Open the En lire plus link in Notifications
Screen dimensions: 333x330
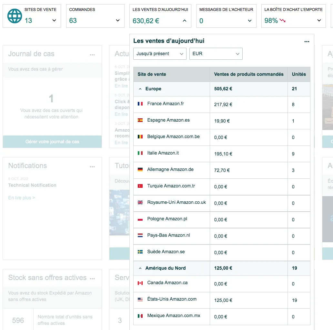pos(22,198)
